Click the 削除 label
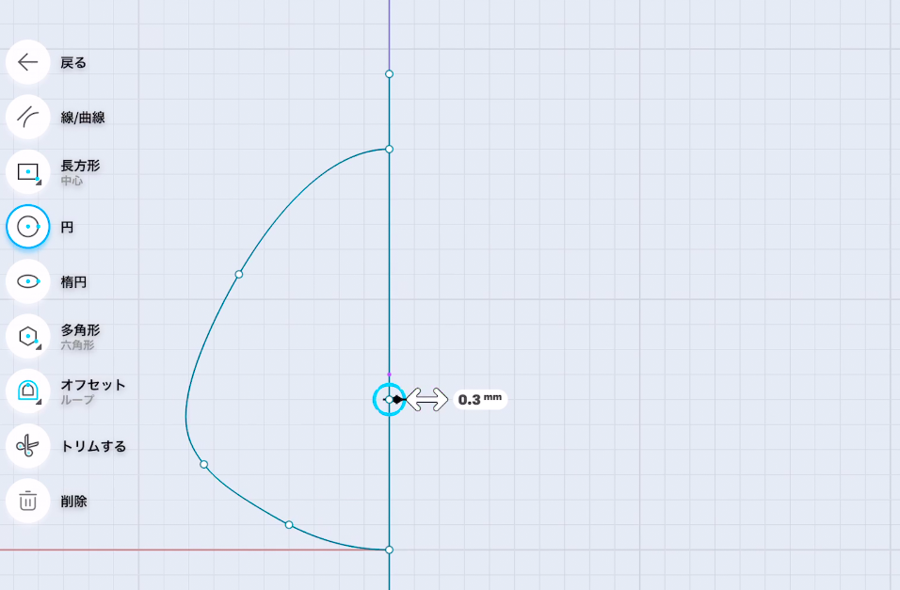The image size is (900, 590). [x=73, y=502]
